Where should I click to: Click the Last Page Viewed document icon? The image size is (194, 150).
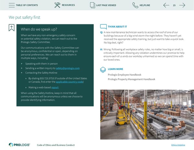(92, 5)
